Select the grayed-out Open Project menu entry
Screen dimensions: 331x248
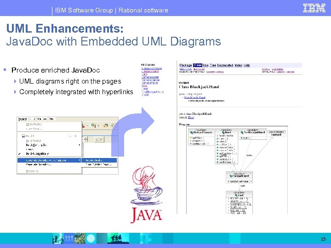click(34, 124)
